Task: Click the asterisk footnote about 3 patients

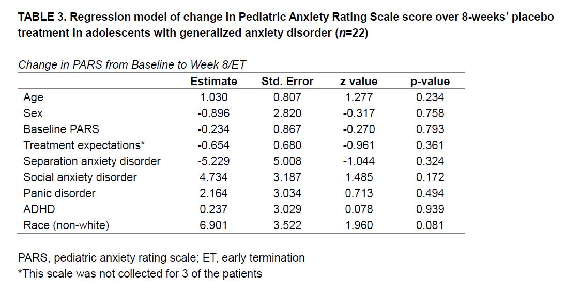Action: coord(140,273)
